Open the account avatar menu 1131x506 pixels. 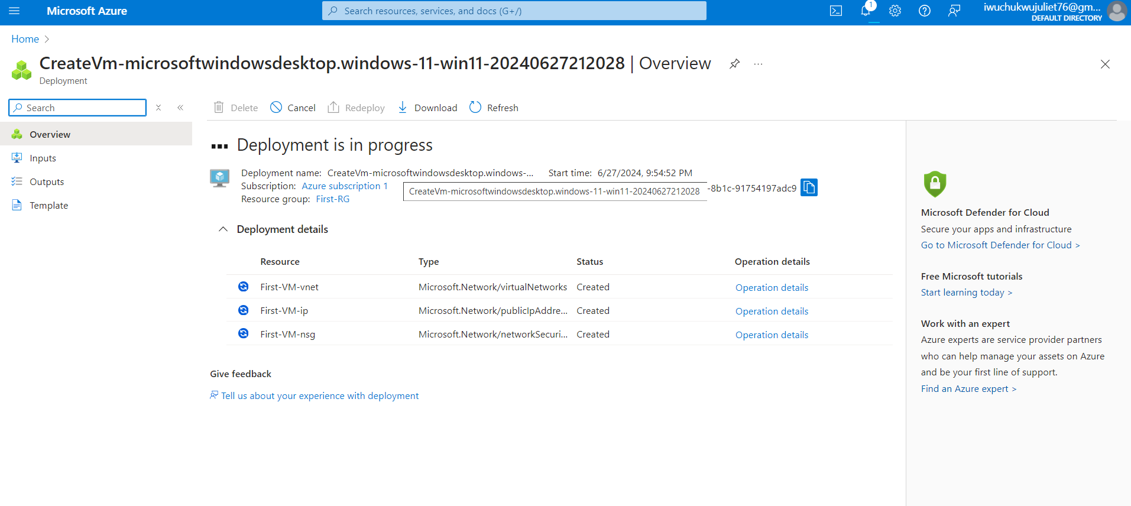click(x=1117, y=11)
